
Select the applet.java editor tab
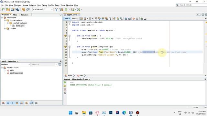[71, 15]
